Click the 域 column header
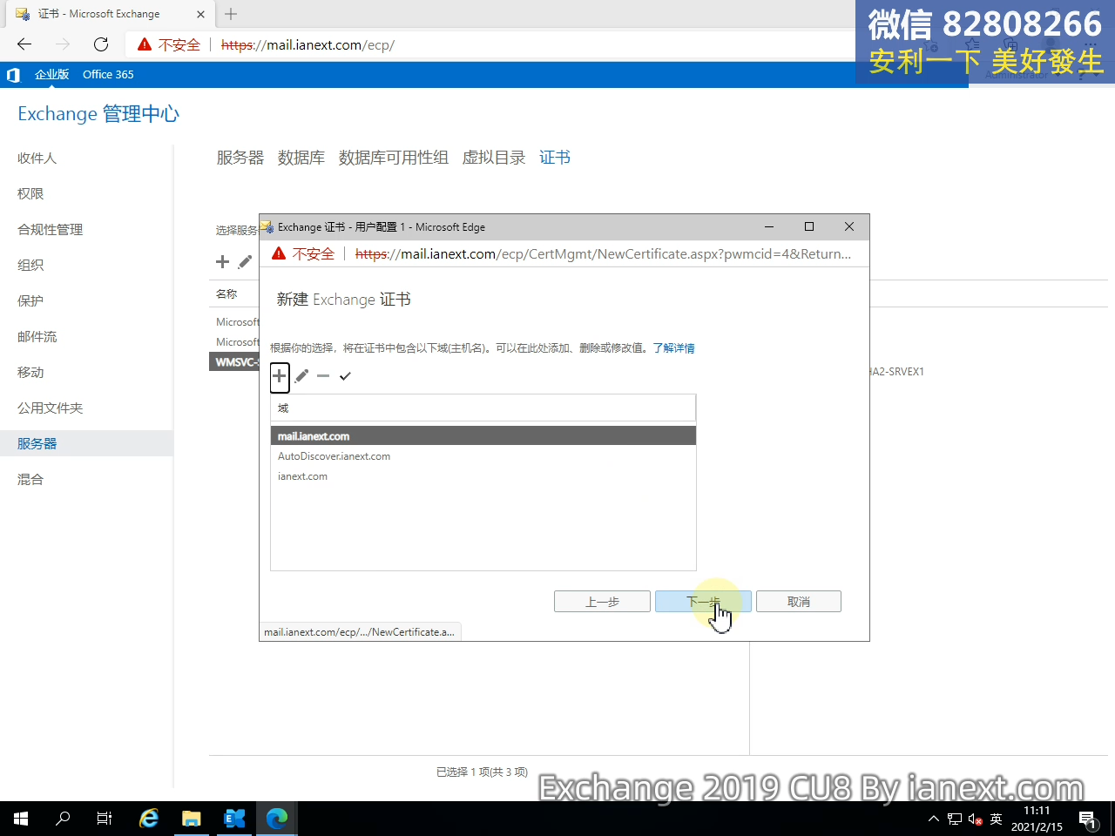 [483, 408]
